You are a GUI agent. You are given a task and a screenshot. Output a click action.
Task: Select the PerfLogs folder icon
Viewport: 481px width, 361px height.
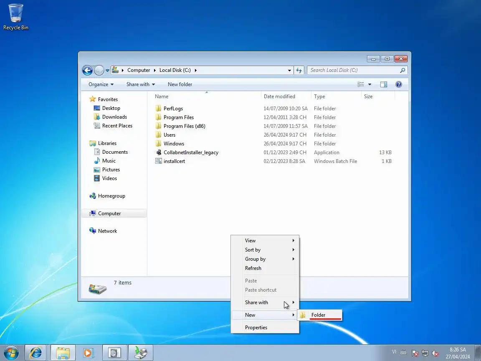pos(158,108)
